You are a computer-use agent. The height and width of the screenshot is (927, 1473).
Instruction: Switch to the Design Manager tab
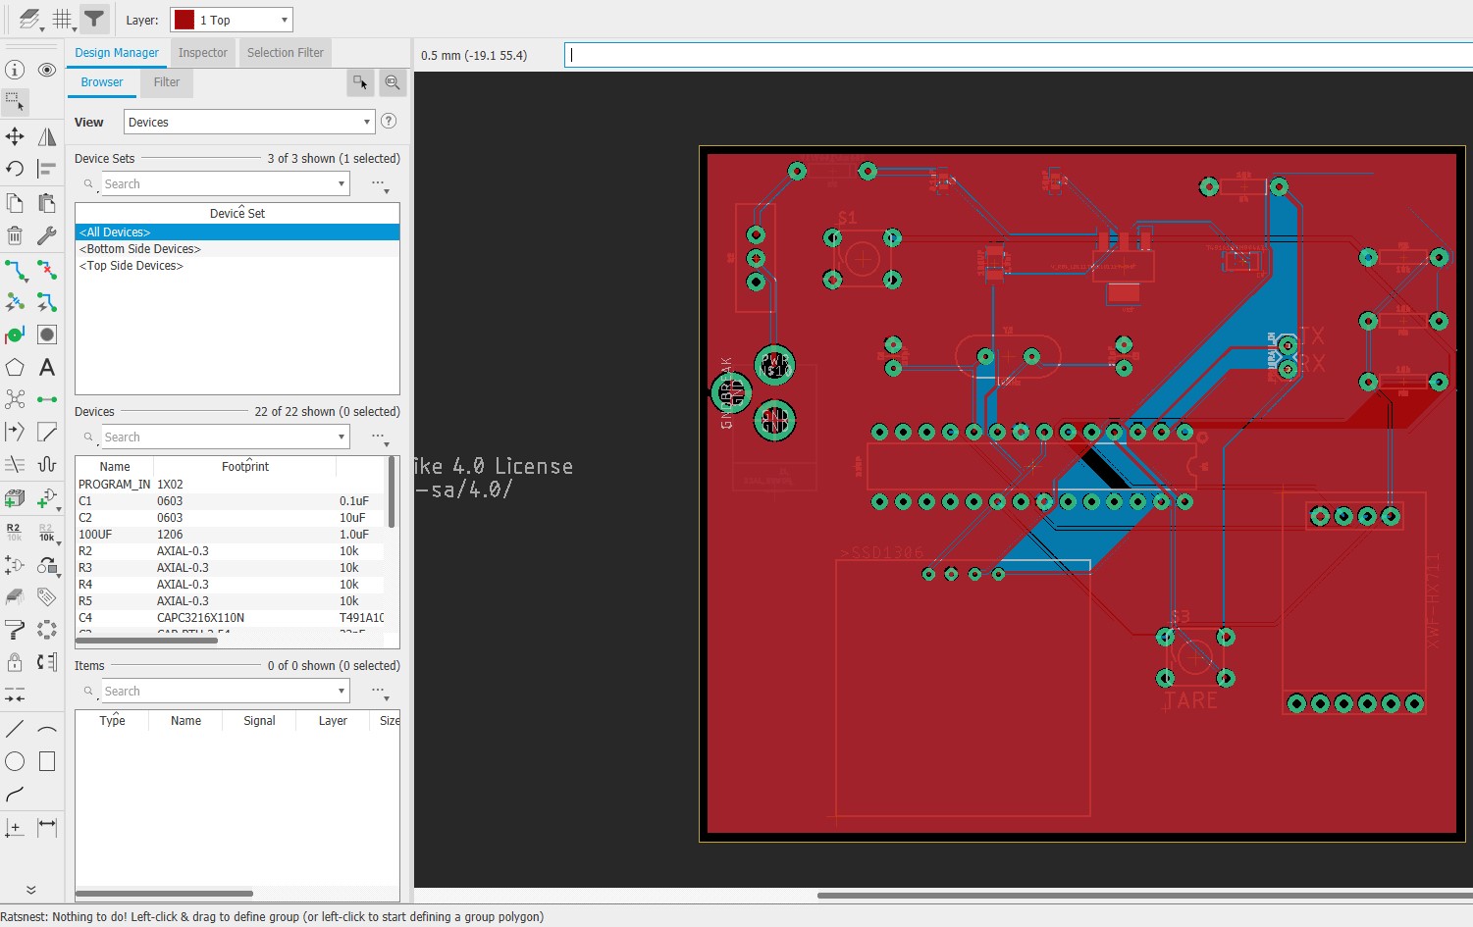(117, 53)
